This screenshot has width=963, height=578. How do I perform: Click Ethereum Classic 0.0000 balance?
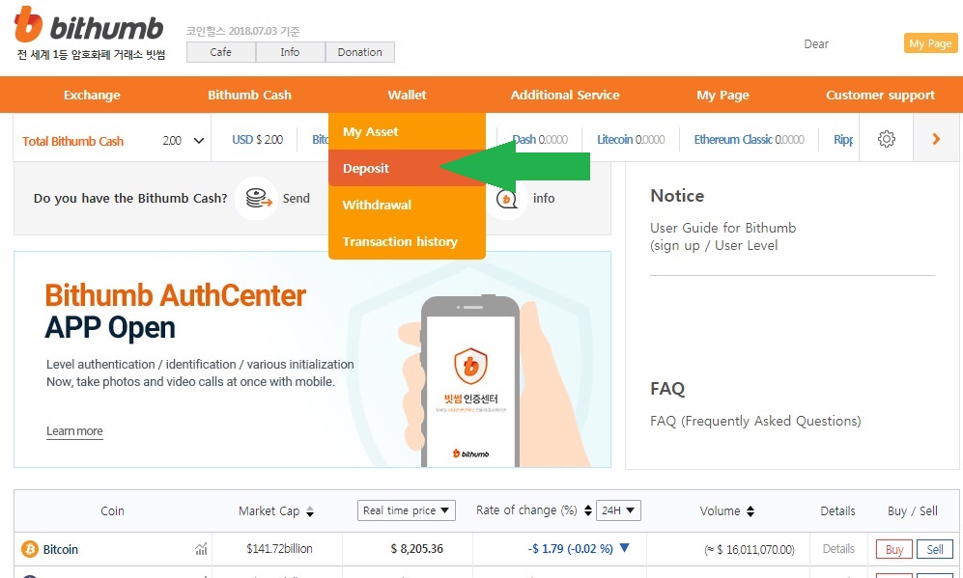[749, 139]
